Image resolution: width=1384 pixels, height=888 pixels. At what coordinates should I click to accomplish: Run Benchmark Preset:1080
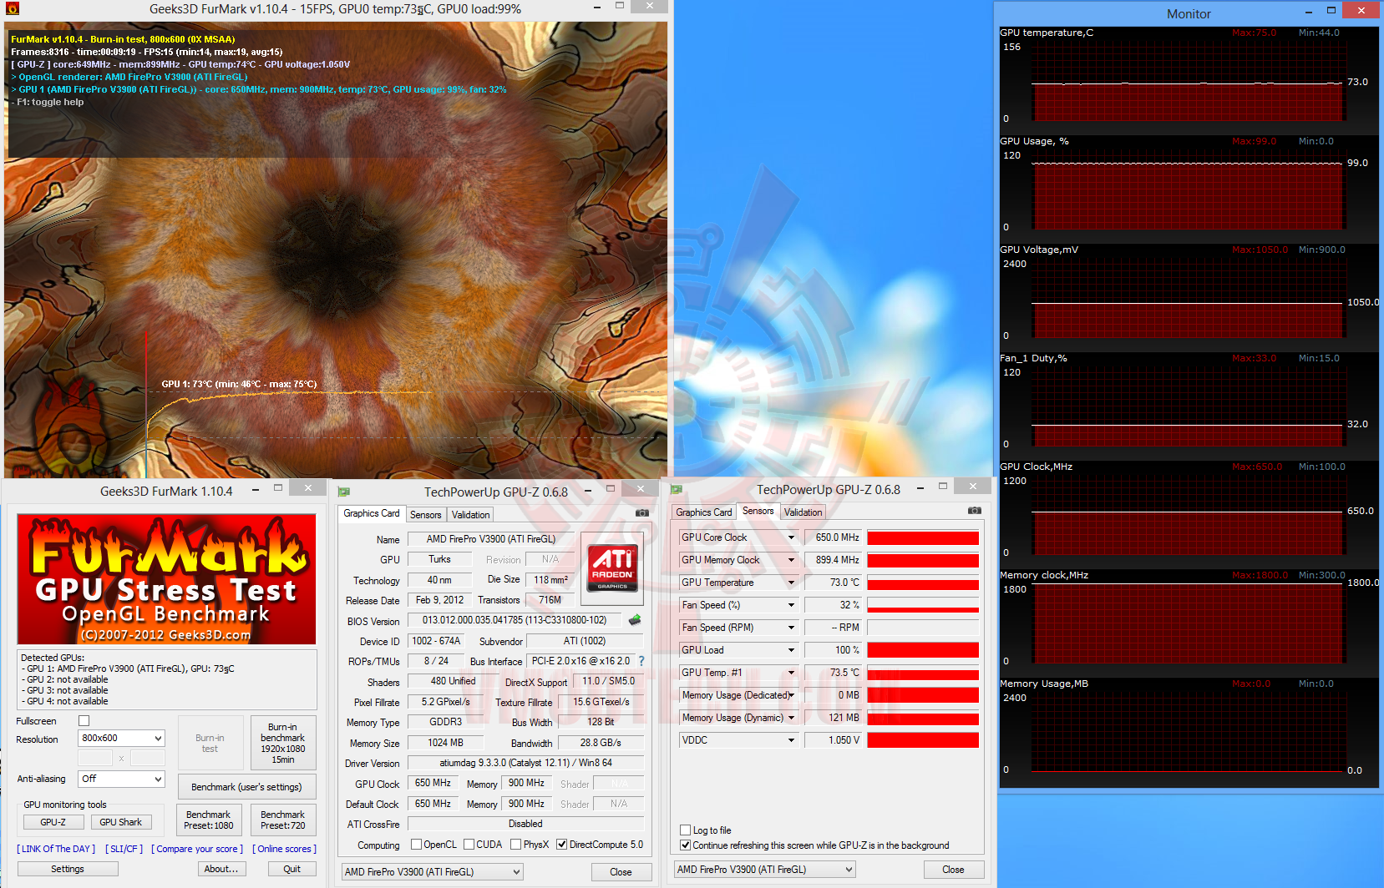coord(209,820)
